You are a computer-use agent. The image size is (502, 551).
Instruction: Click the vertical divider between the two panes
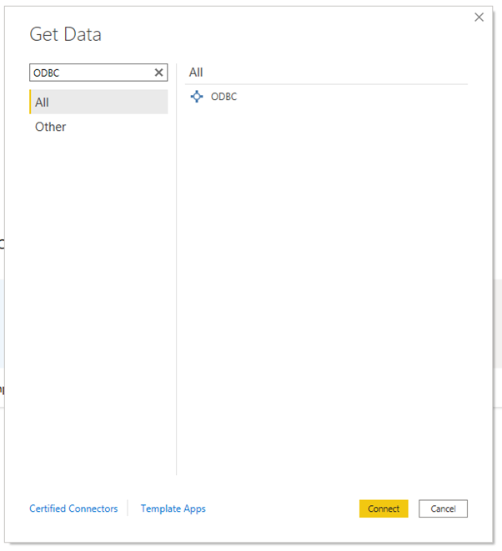[x=176, y=275]
